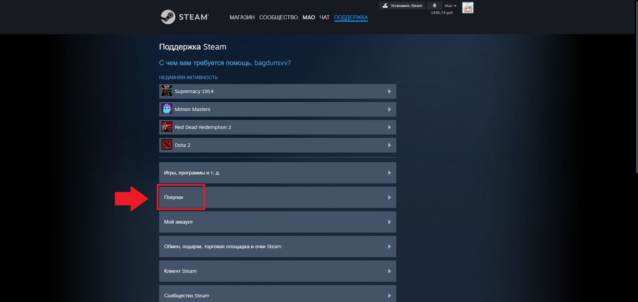Click the wallet balance 1496,74 руб.
Image resolution: width=638 pixels, height=302 pixels.
click(442, 13)
